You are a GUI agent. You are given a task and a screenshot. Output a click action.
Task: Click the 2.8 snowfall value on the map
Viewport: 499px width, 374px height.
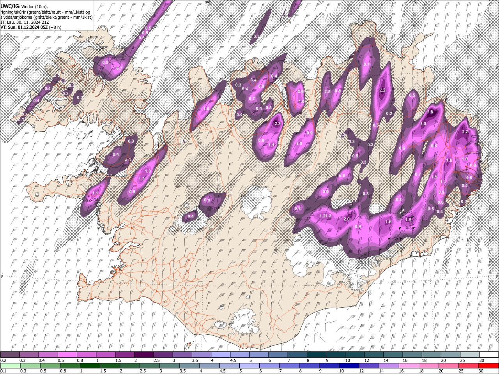pyautogui.click(x=430, y=112)
